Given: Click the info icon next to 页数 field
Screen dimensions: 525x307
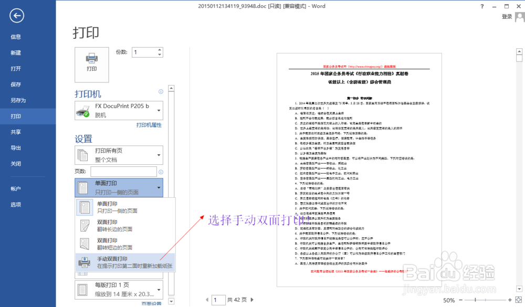Looking at the screenshot, I should click(x=161, y=172).
